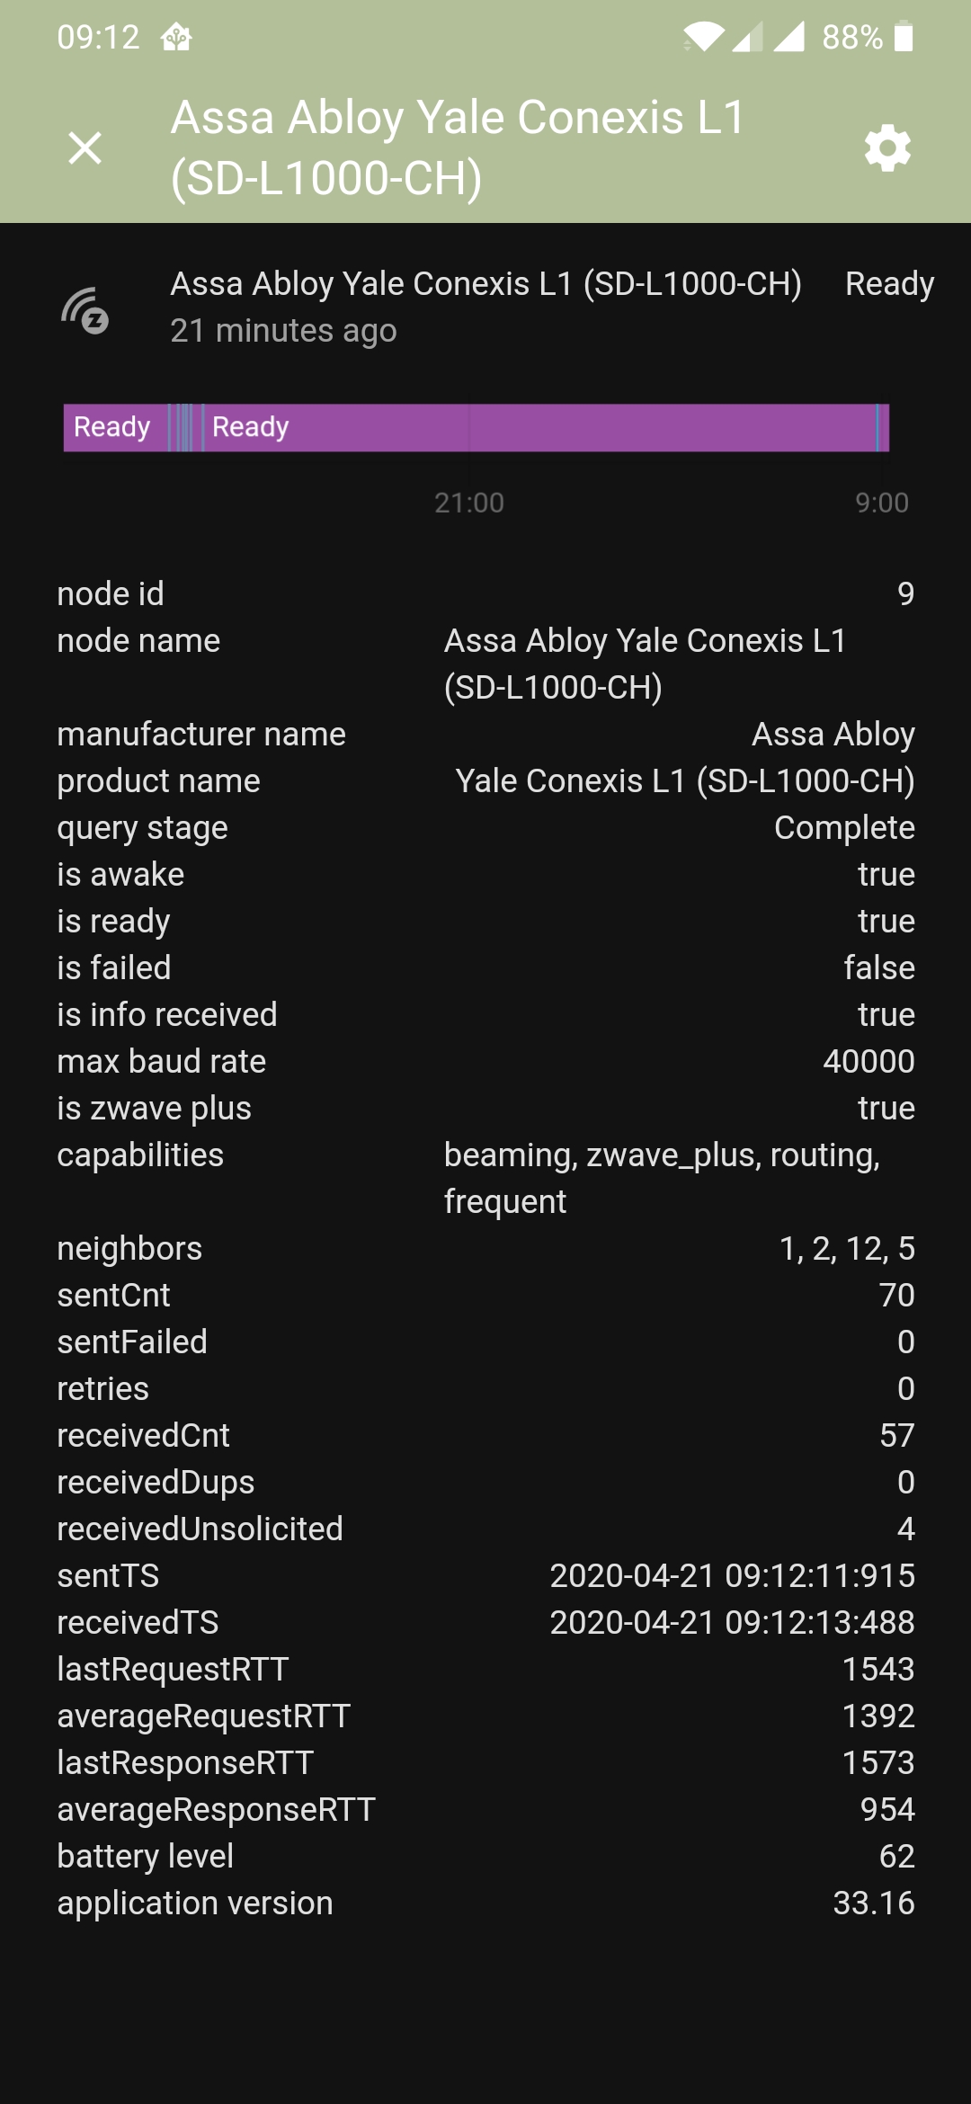This screenshot has width=971, height=2104.
Task: Tap the notification icon beside the clock
Action: [x=176, y=36]
